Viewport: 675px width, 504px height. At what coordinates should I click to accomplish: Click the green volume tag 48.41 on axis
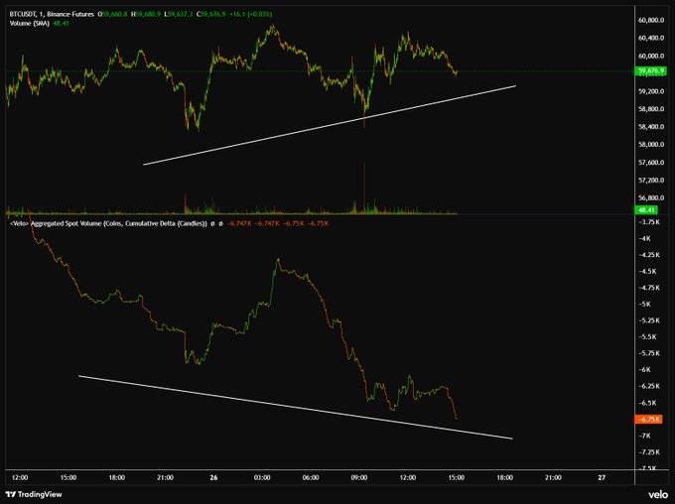(x=646, y=210)
